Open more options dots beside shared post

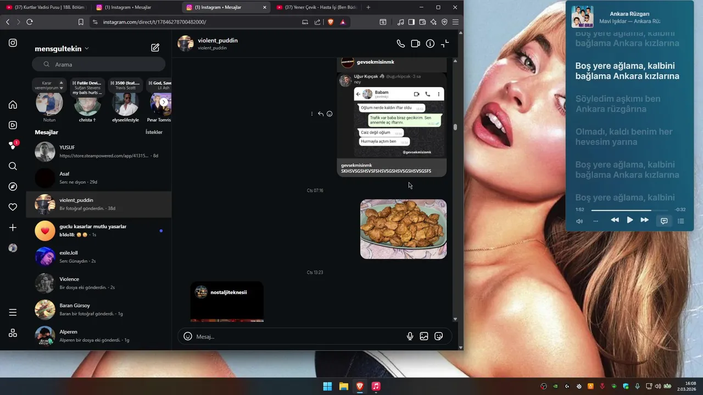(x=312, y=114)
